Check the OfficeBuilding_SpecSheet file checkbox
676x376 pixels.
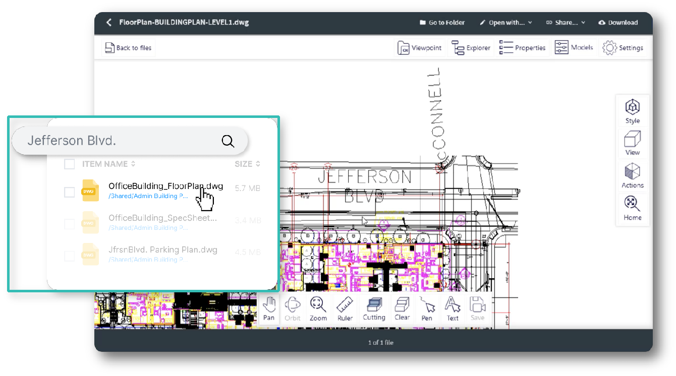70,224
